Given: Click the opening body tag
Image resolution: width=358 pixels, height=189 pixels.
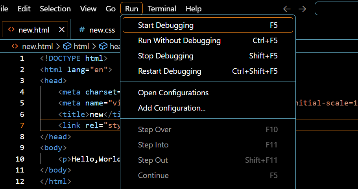Looking at the screenshot, I should point(53,147).
